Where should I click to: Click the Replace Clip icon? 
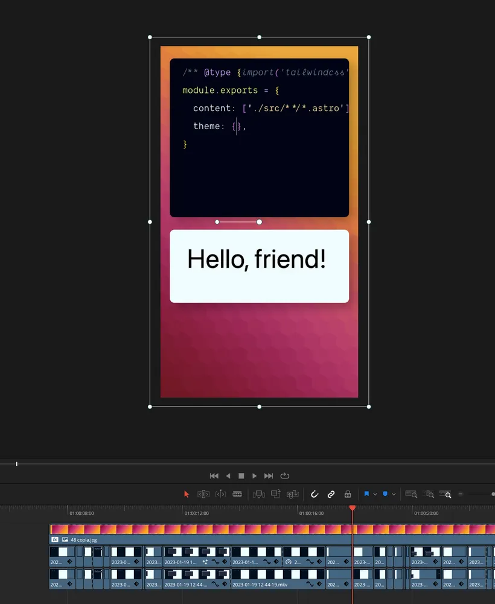(x=293, y=494)
